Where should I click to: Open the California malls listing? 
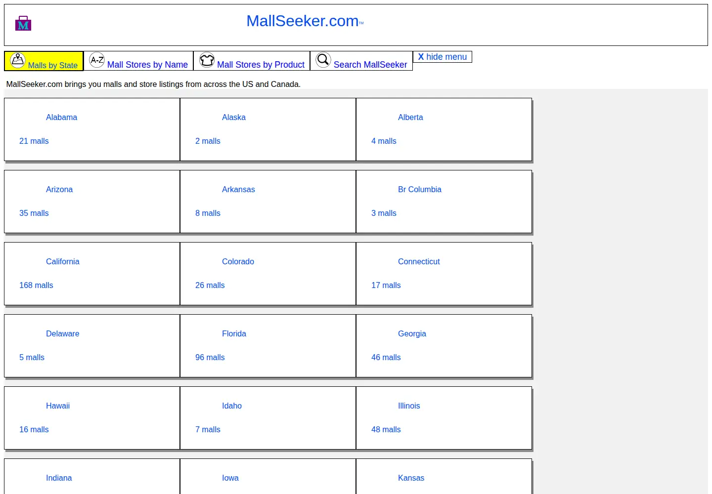63,261
